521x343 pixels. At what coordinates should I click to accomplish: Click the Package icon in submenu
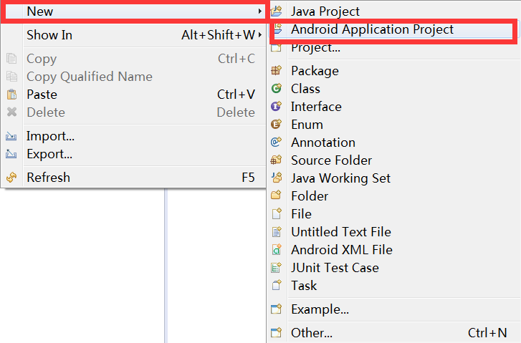[277, 71]
